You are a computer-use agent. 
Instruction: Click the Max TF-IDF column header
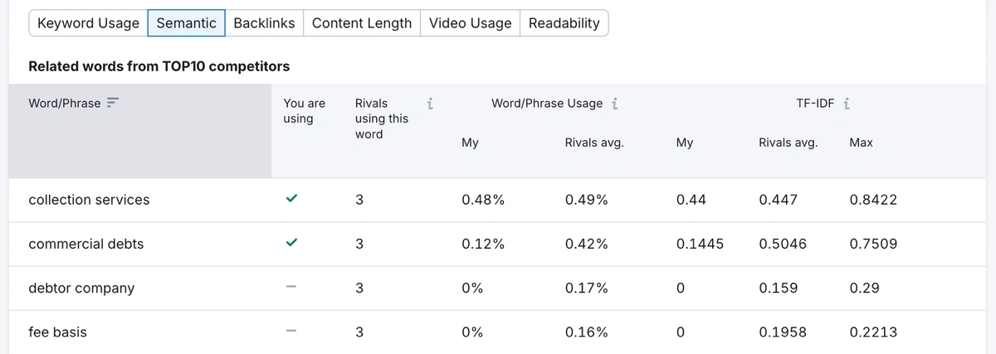[861, 143]
